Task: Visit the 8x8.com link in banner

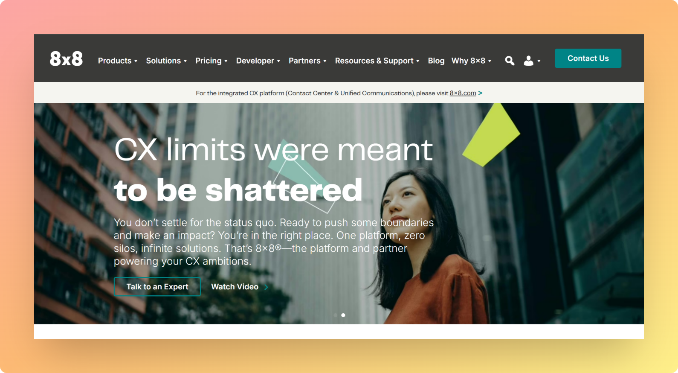Action: point(463,93)
